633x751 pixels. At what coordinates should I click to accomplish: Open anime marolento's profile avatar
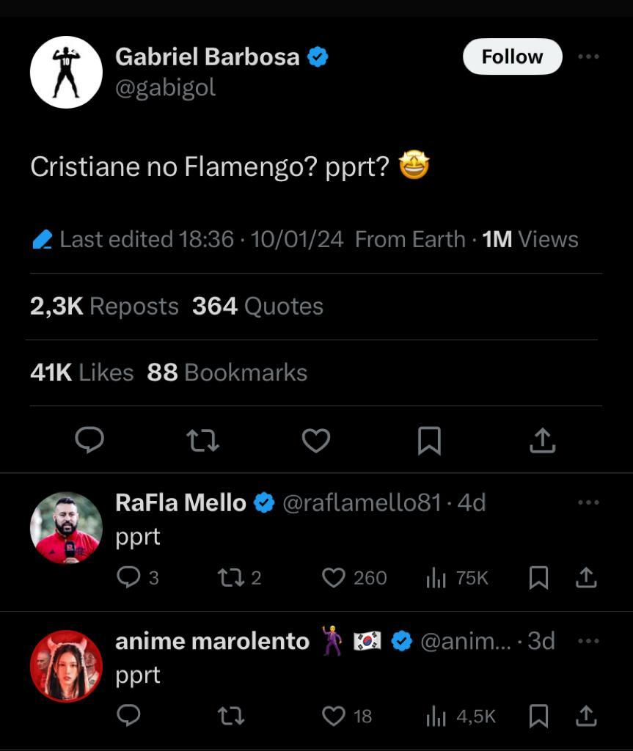click(66, 666)
